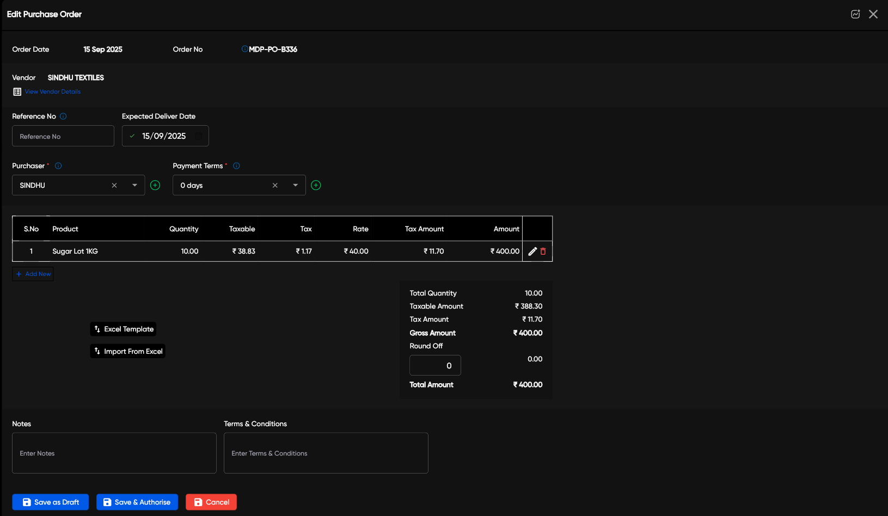Download the Excel Template
Image resolution: width=888 pixels, height=516 pixels.
click(124, 329)
